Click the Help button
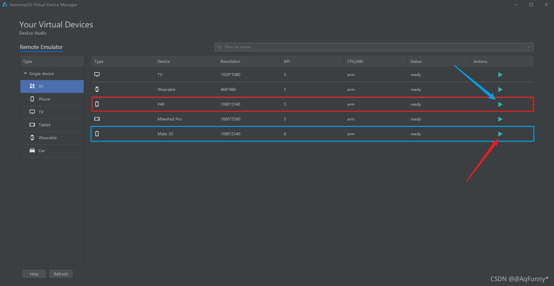This screenshot has height=286, width=554. pyautogui.click(x=34, y=274)
